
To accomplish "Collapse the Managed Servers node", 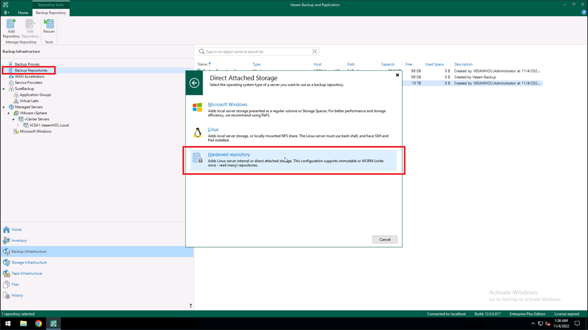I will point(4,107).
